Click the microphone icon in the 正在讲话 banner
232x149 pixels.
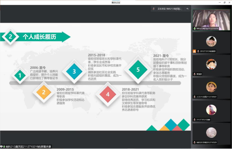coord(154,9)
